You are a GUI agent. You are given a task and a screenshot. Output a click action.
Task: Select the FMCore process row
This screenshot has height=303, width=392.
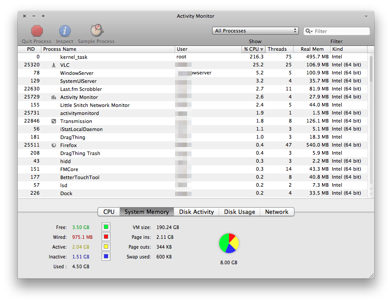coord(193,169)
